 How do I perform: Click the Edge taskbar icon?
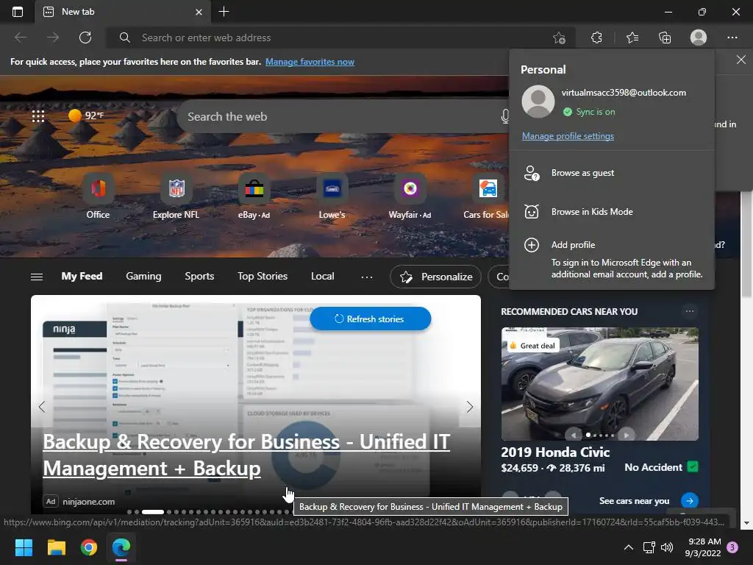point(121,547)
